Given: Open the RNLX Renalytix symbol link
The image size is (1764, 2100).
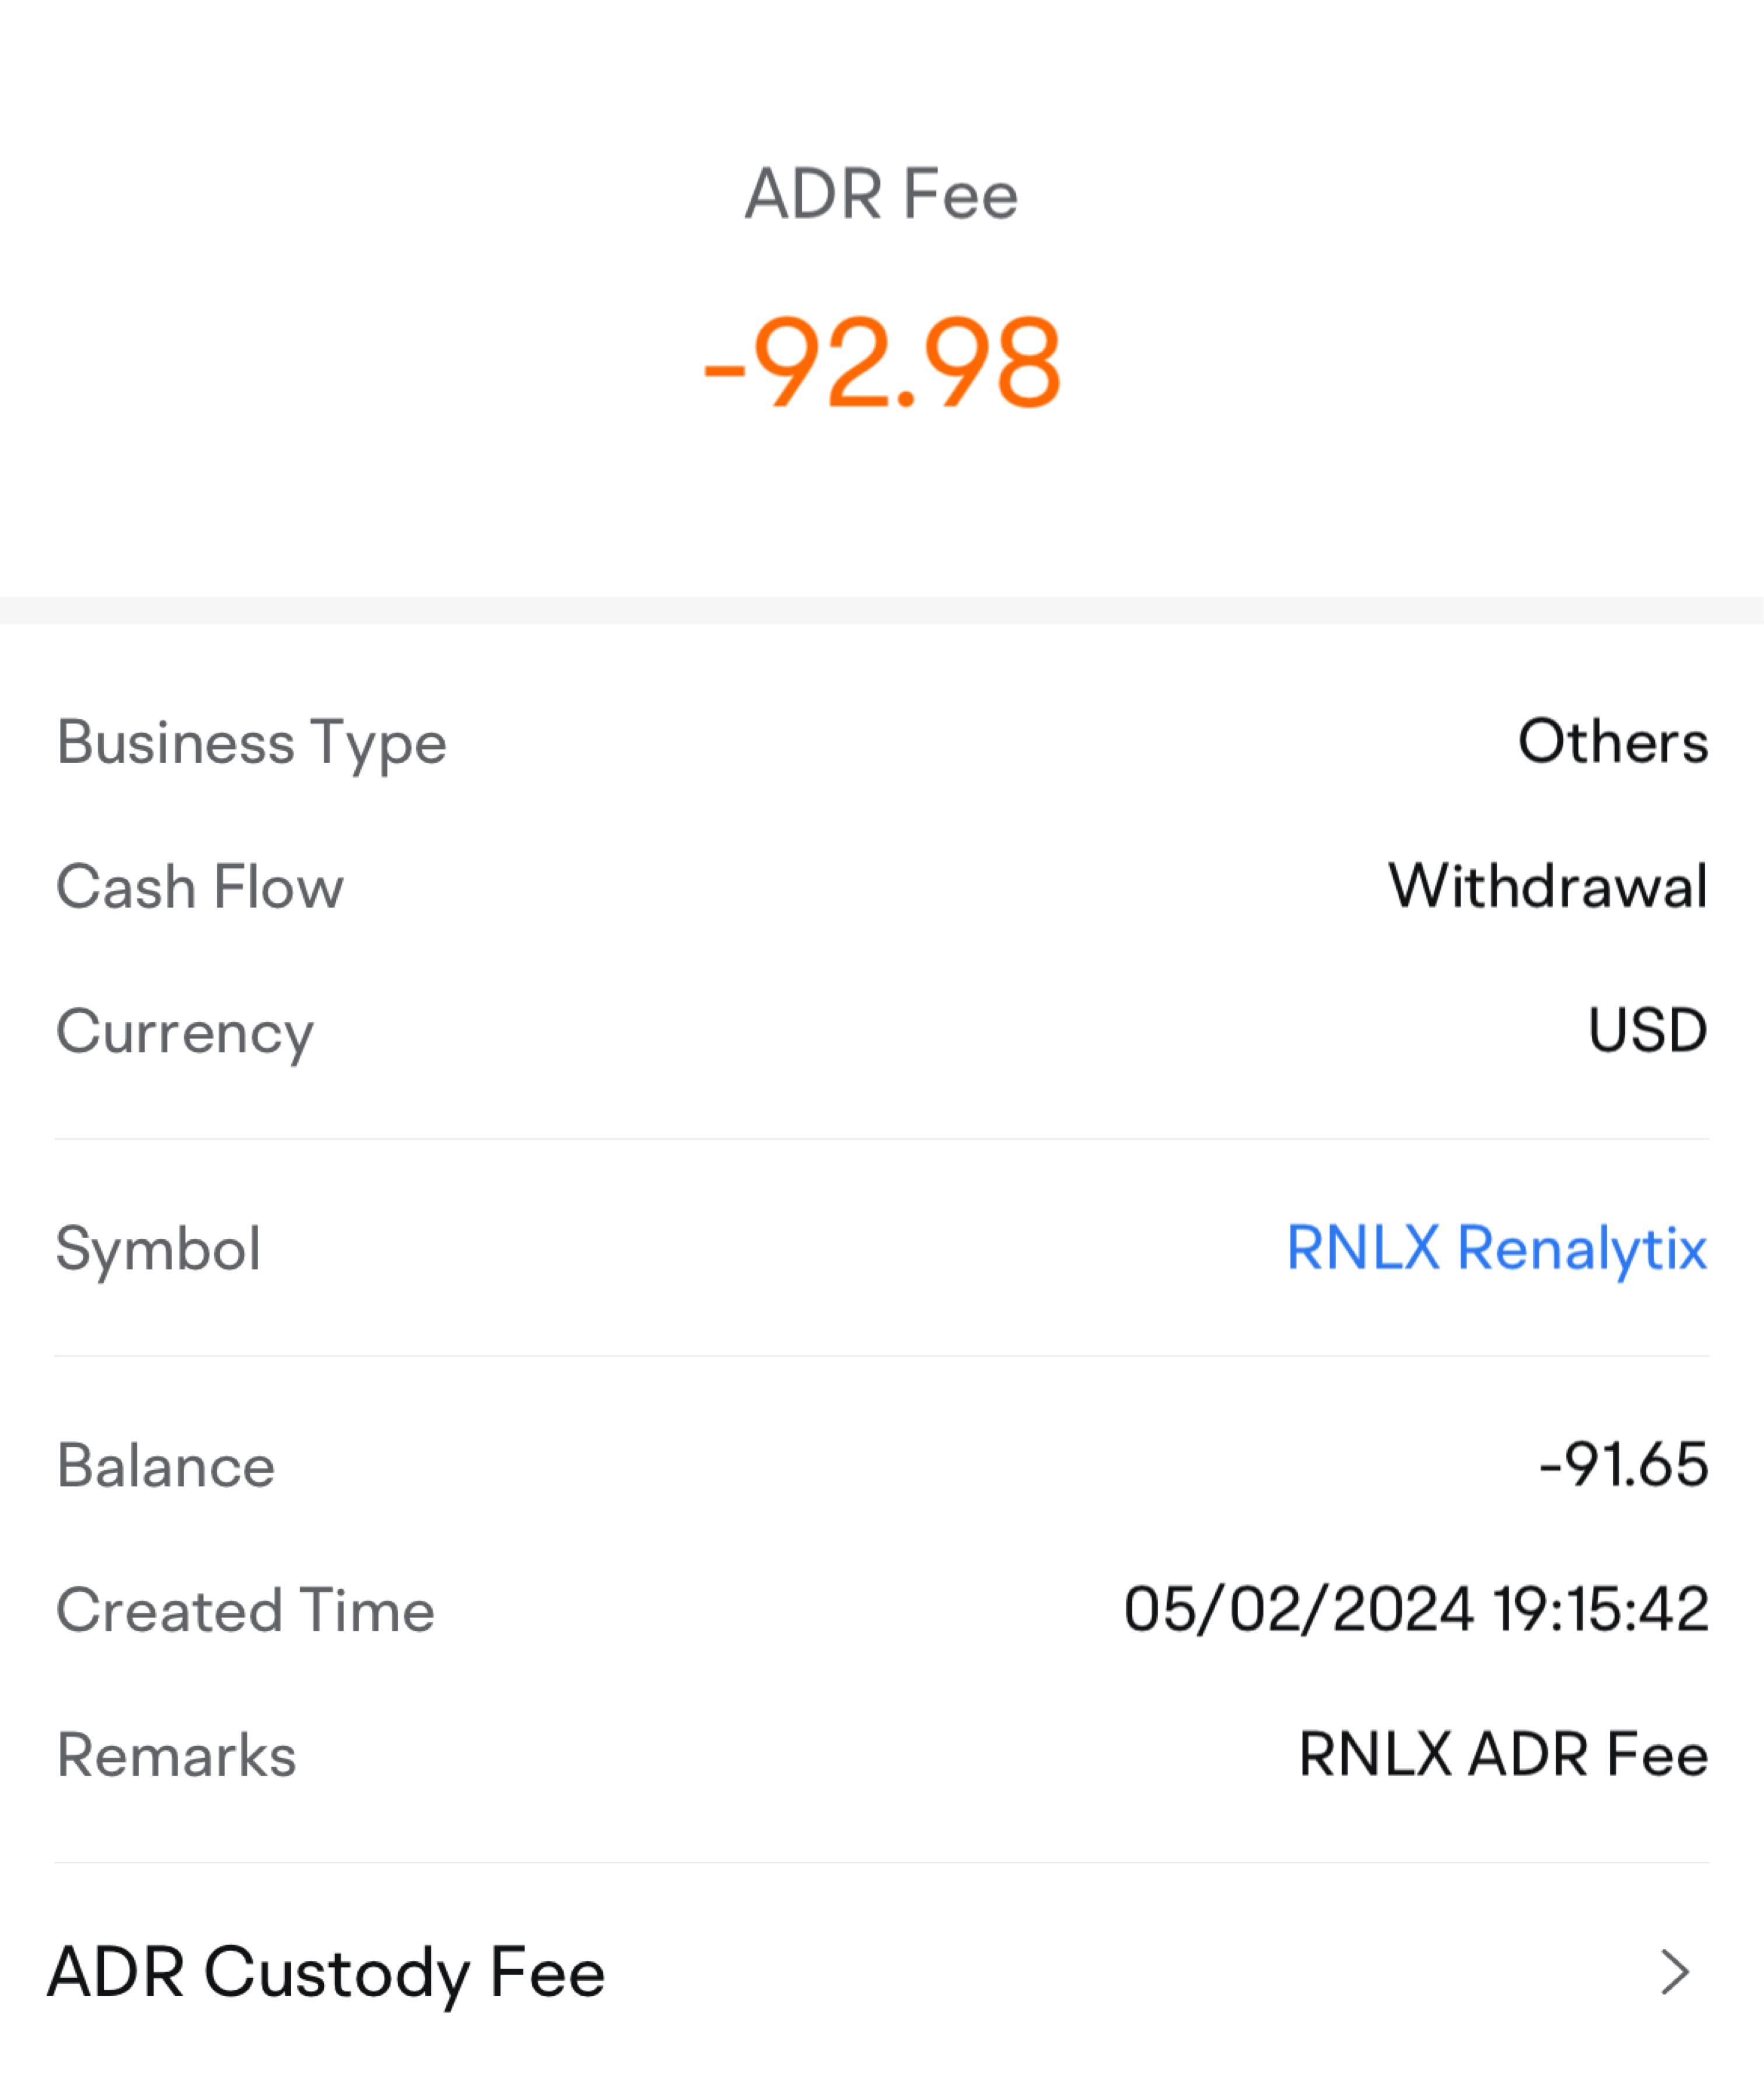Looking at the screenshot, I should [x=1496, y=1248].
